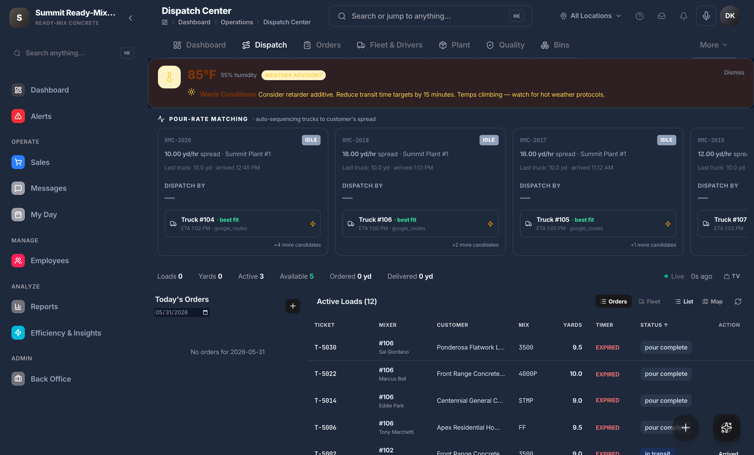754x455 pixels.
Task: Open Back Office in the sidebar
Action: pos(50,378)
